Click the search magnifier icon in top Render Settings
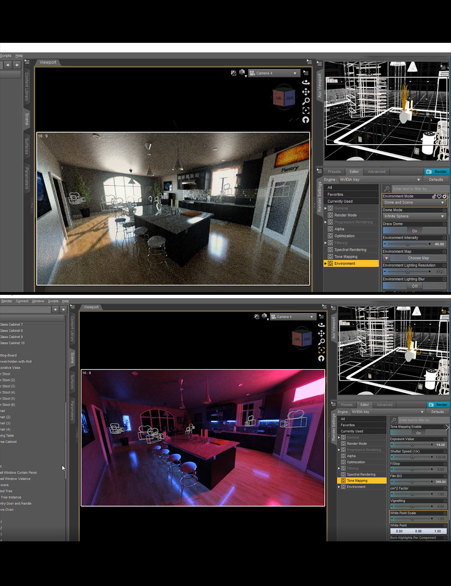The image size is (451, 586). 387,189
